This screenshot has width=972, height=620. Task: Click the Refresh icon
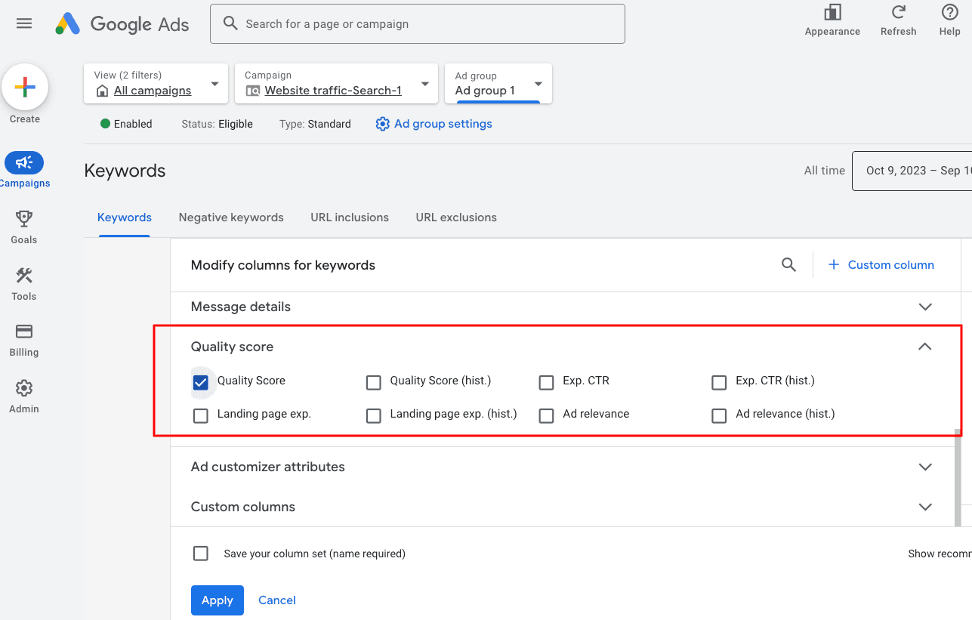pyautogui.click(x=898, y=13)
